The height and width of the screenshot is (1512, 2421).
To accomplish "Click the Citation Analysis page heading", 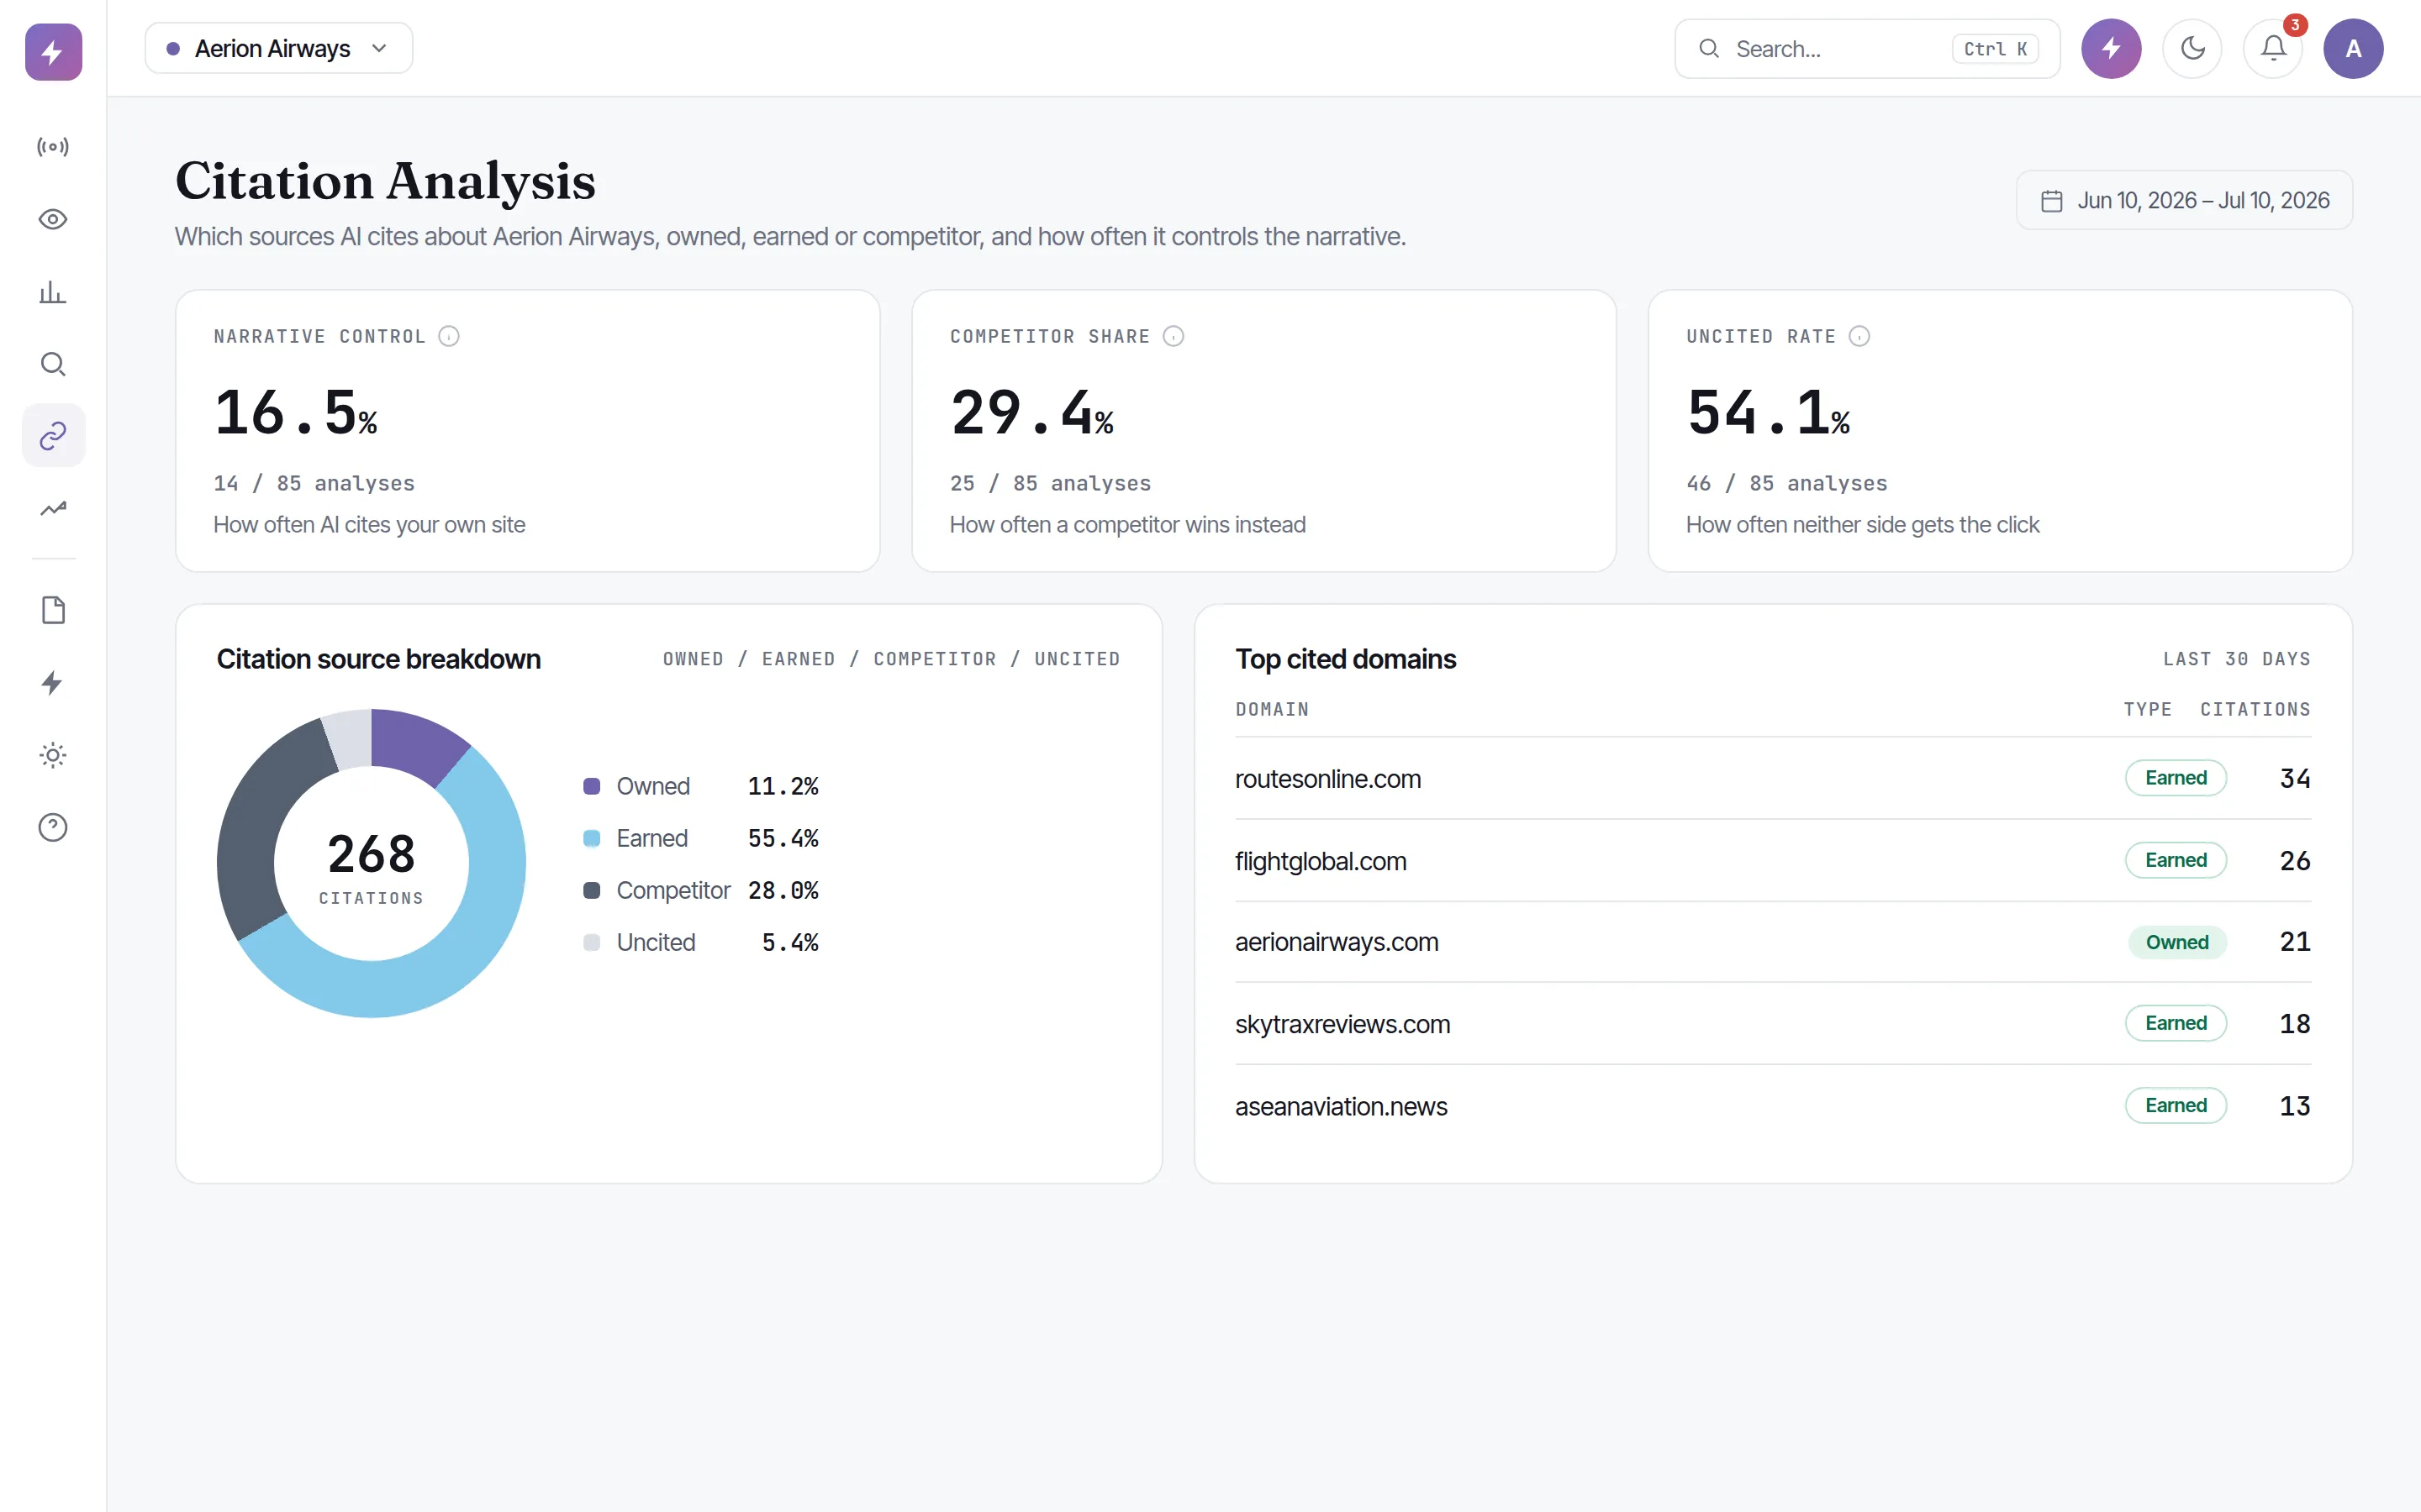I will coord(385,181).
